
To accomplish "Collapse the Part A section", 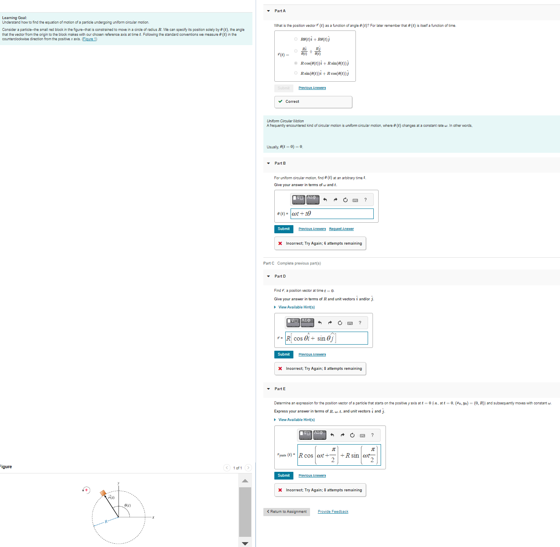I will (268, 11).
